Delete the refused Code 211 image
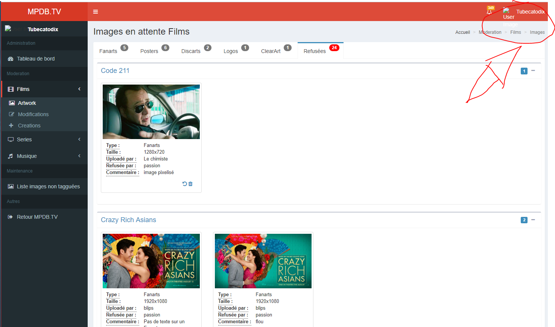This screenshot has height=327, width=555. [190, 184]
